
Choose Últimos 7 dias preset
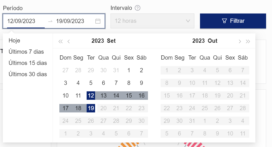(26, 52)
